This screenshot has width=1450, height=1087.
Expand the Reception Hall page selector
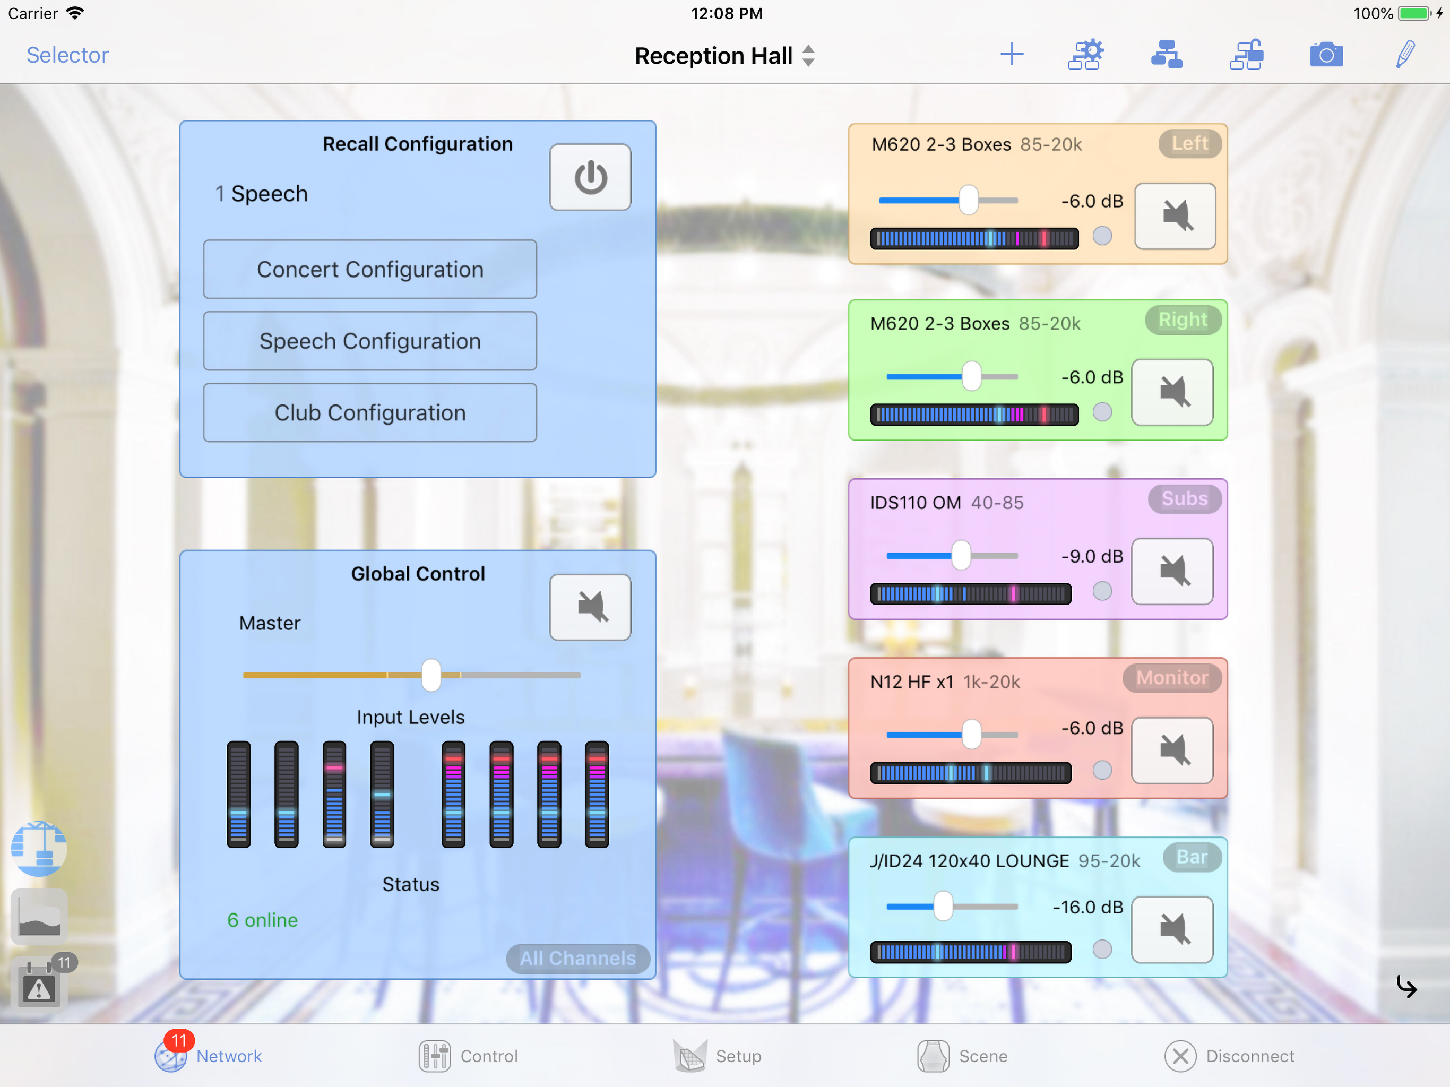(724, 56)
